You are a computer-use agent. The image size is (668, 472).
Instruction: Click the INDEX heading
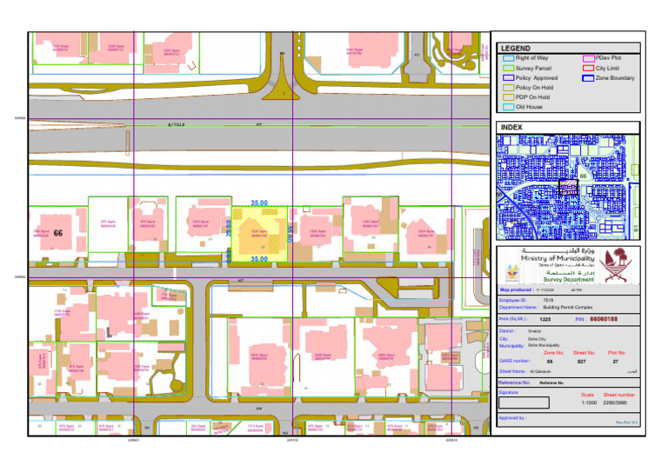click(x=511, y=127)
